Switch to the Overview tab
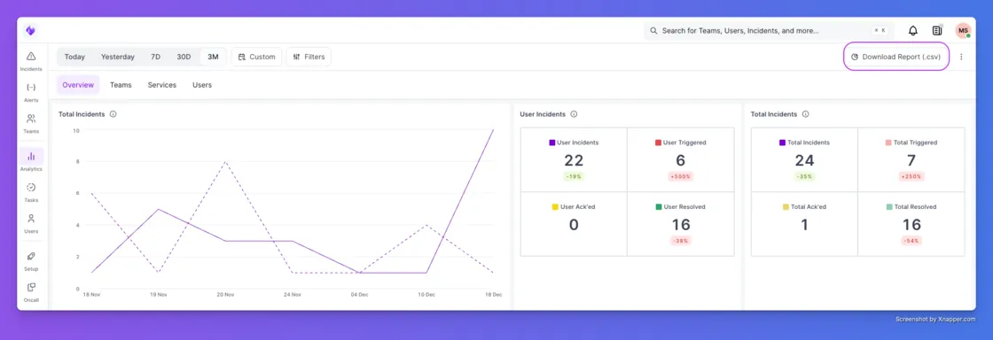This screenshot has width=993, height=340. click(78, 85)
